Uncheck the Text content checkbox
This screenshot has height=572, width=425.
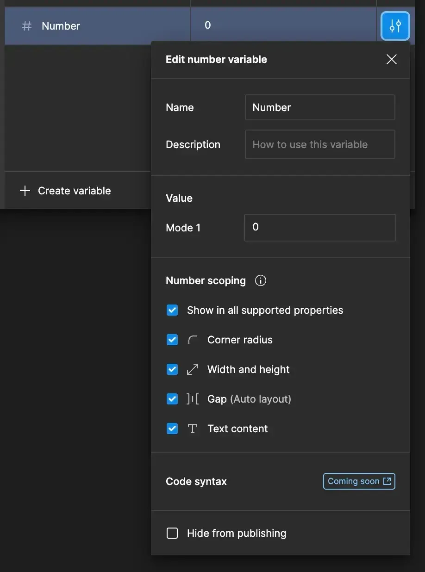[x=172, y=429]
